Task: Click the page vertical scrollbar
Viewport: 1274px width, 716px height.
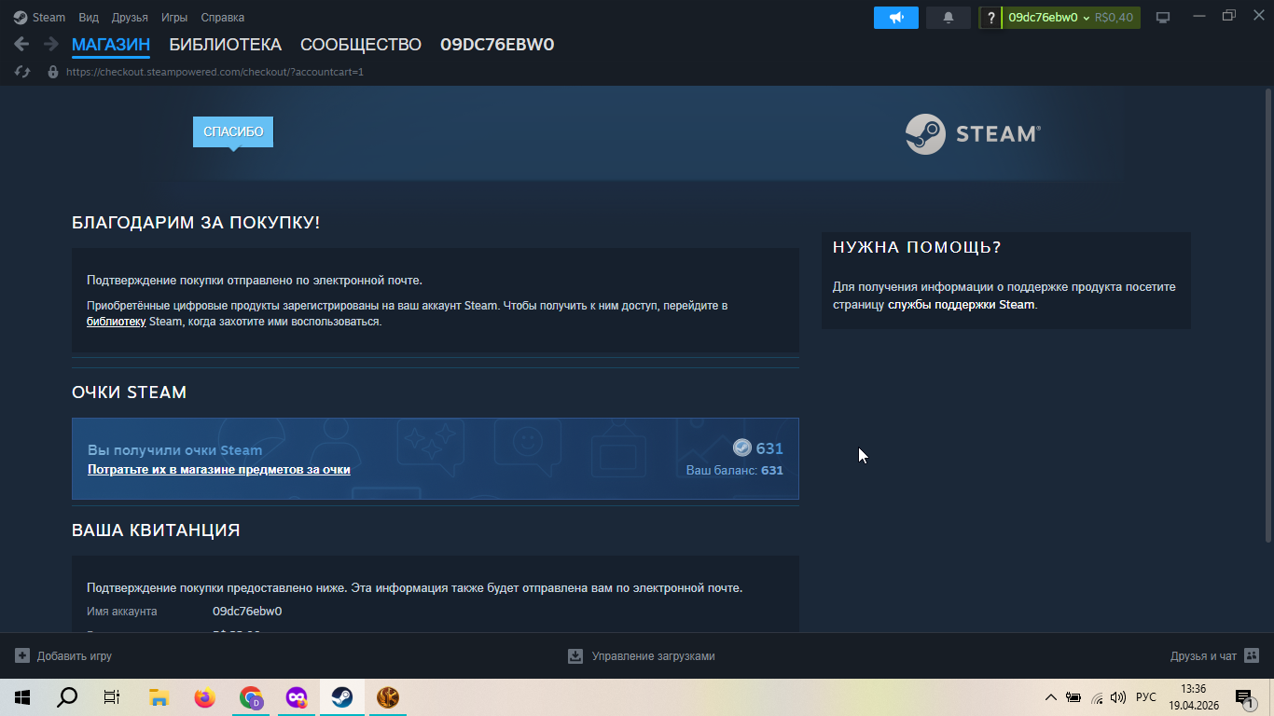Action: (1267, 317)
